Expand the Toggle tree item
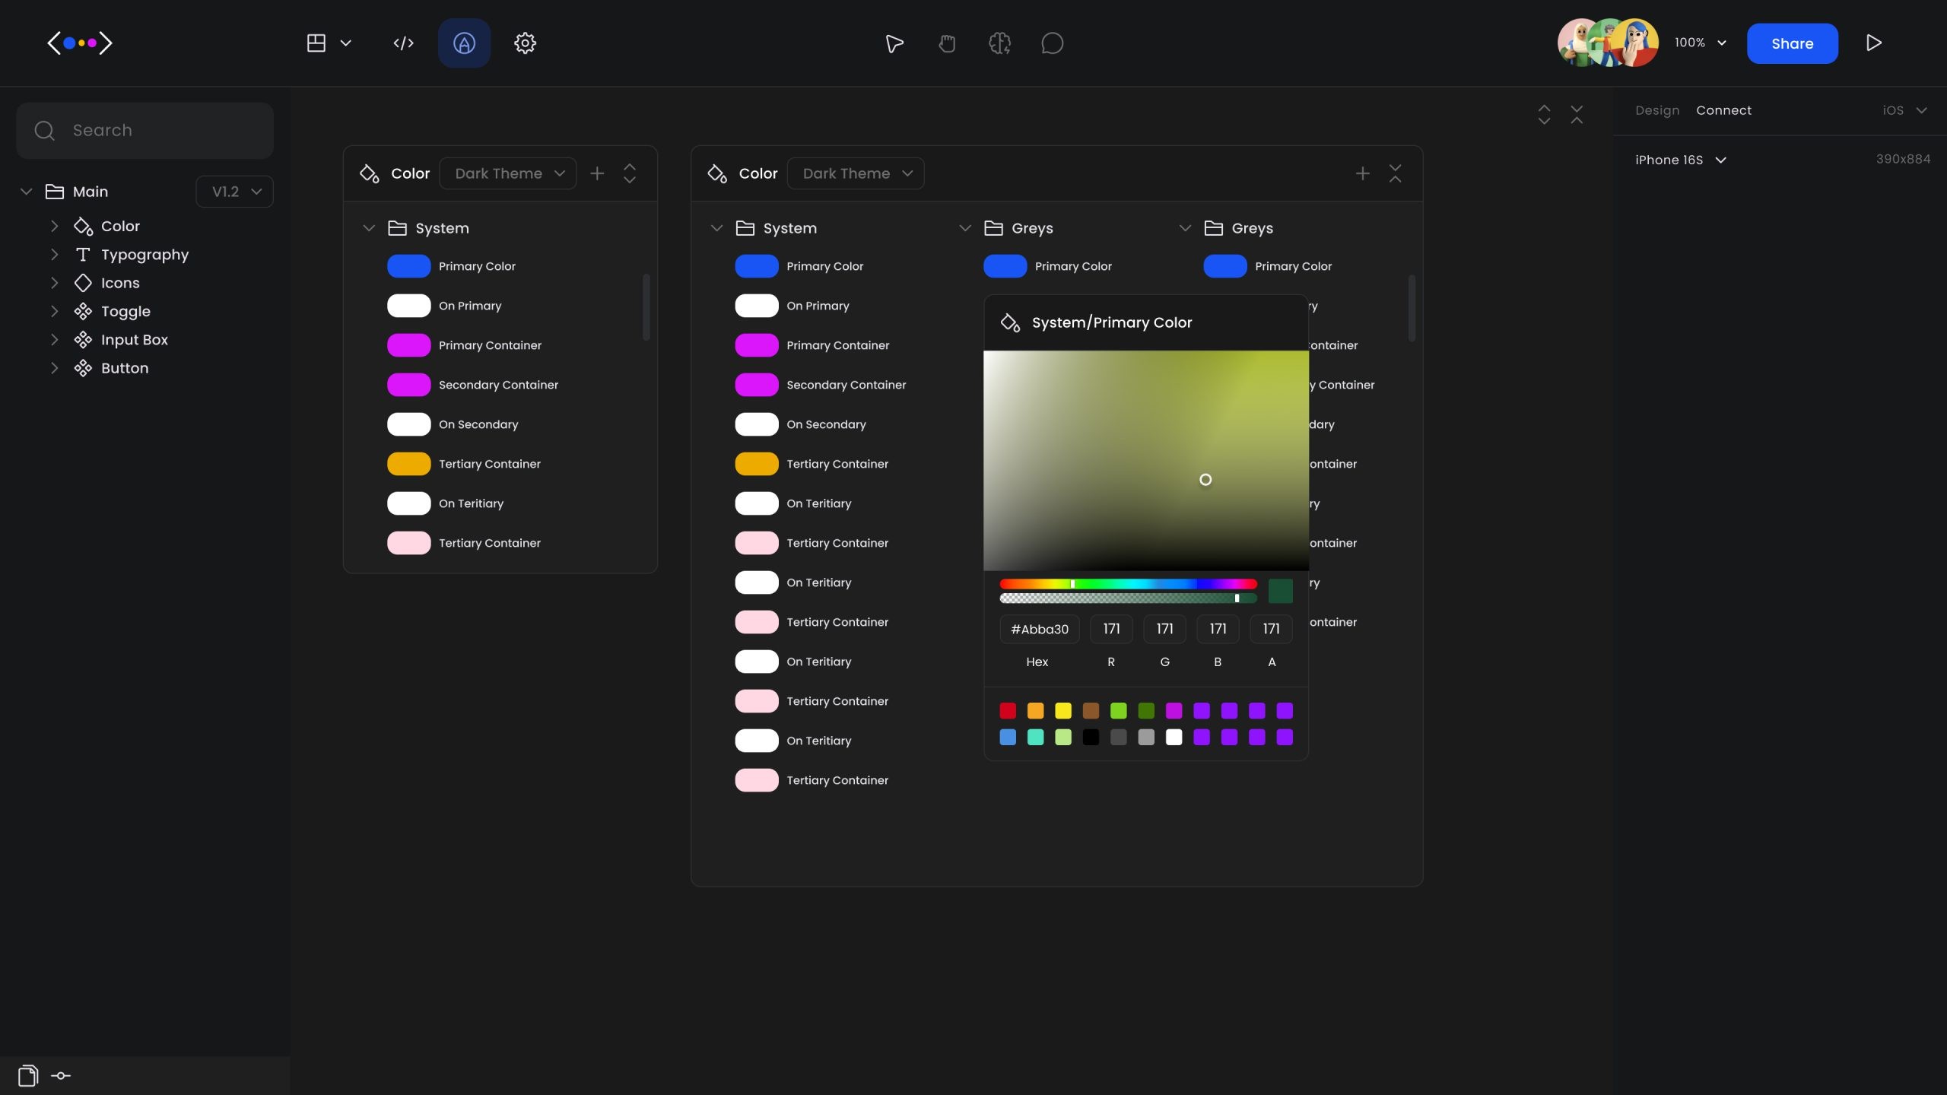The width and height of the screenshot is (1947, 1095). pos(54,311)
